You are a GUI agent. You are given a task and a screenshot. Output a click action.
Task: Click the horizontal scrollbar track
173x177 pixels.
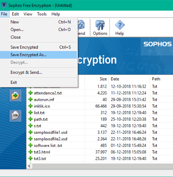pos(103,166)
